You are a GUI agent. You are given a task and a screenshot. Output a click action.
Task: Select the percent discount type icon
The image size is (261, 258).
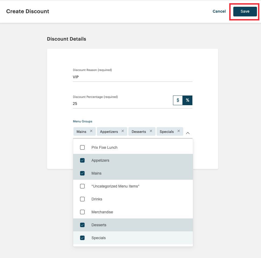(187, 100)
